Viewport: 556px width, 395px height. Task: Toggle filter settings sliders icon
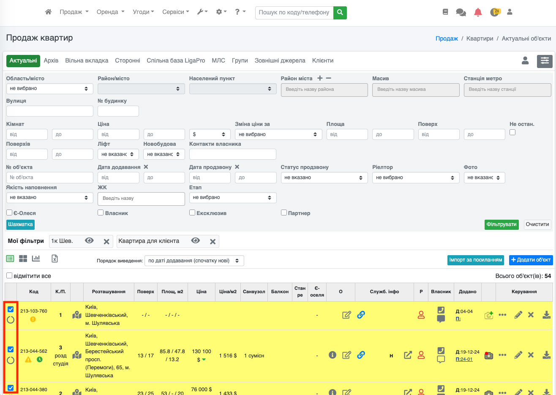click(x=545, y=61)
